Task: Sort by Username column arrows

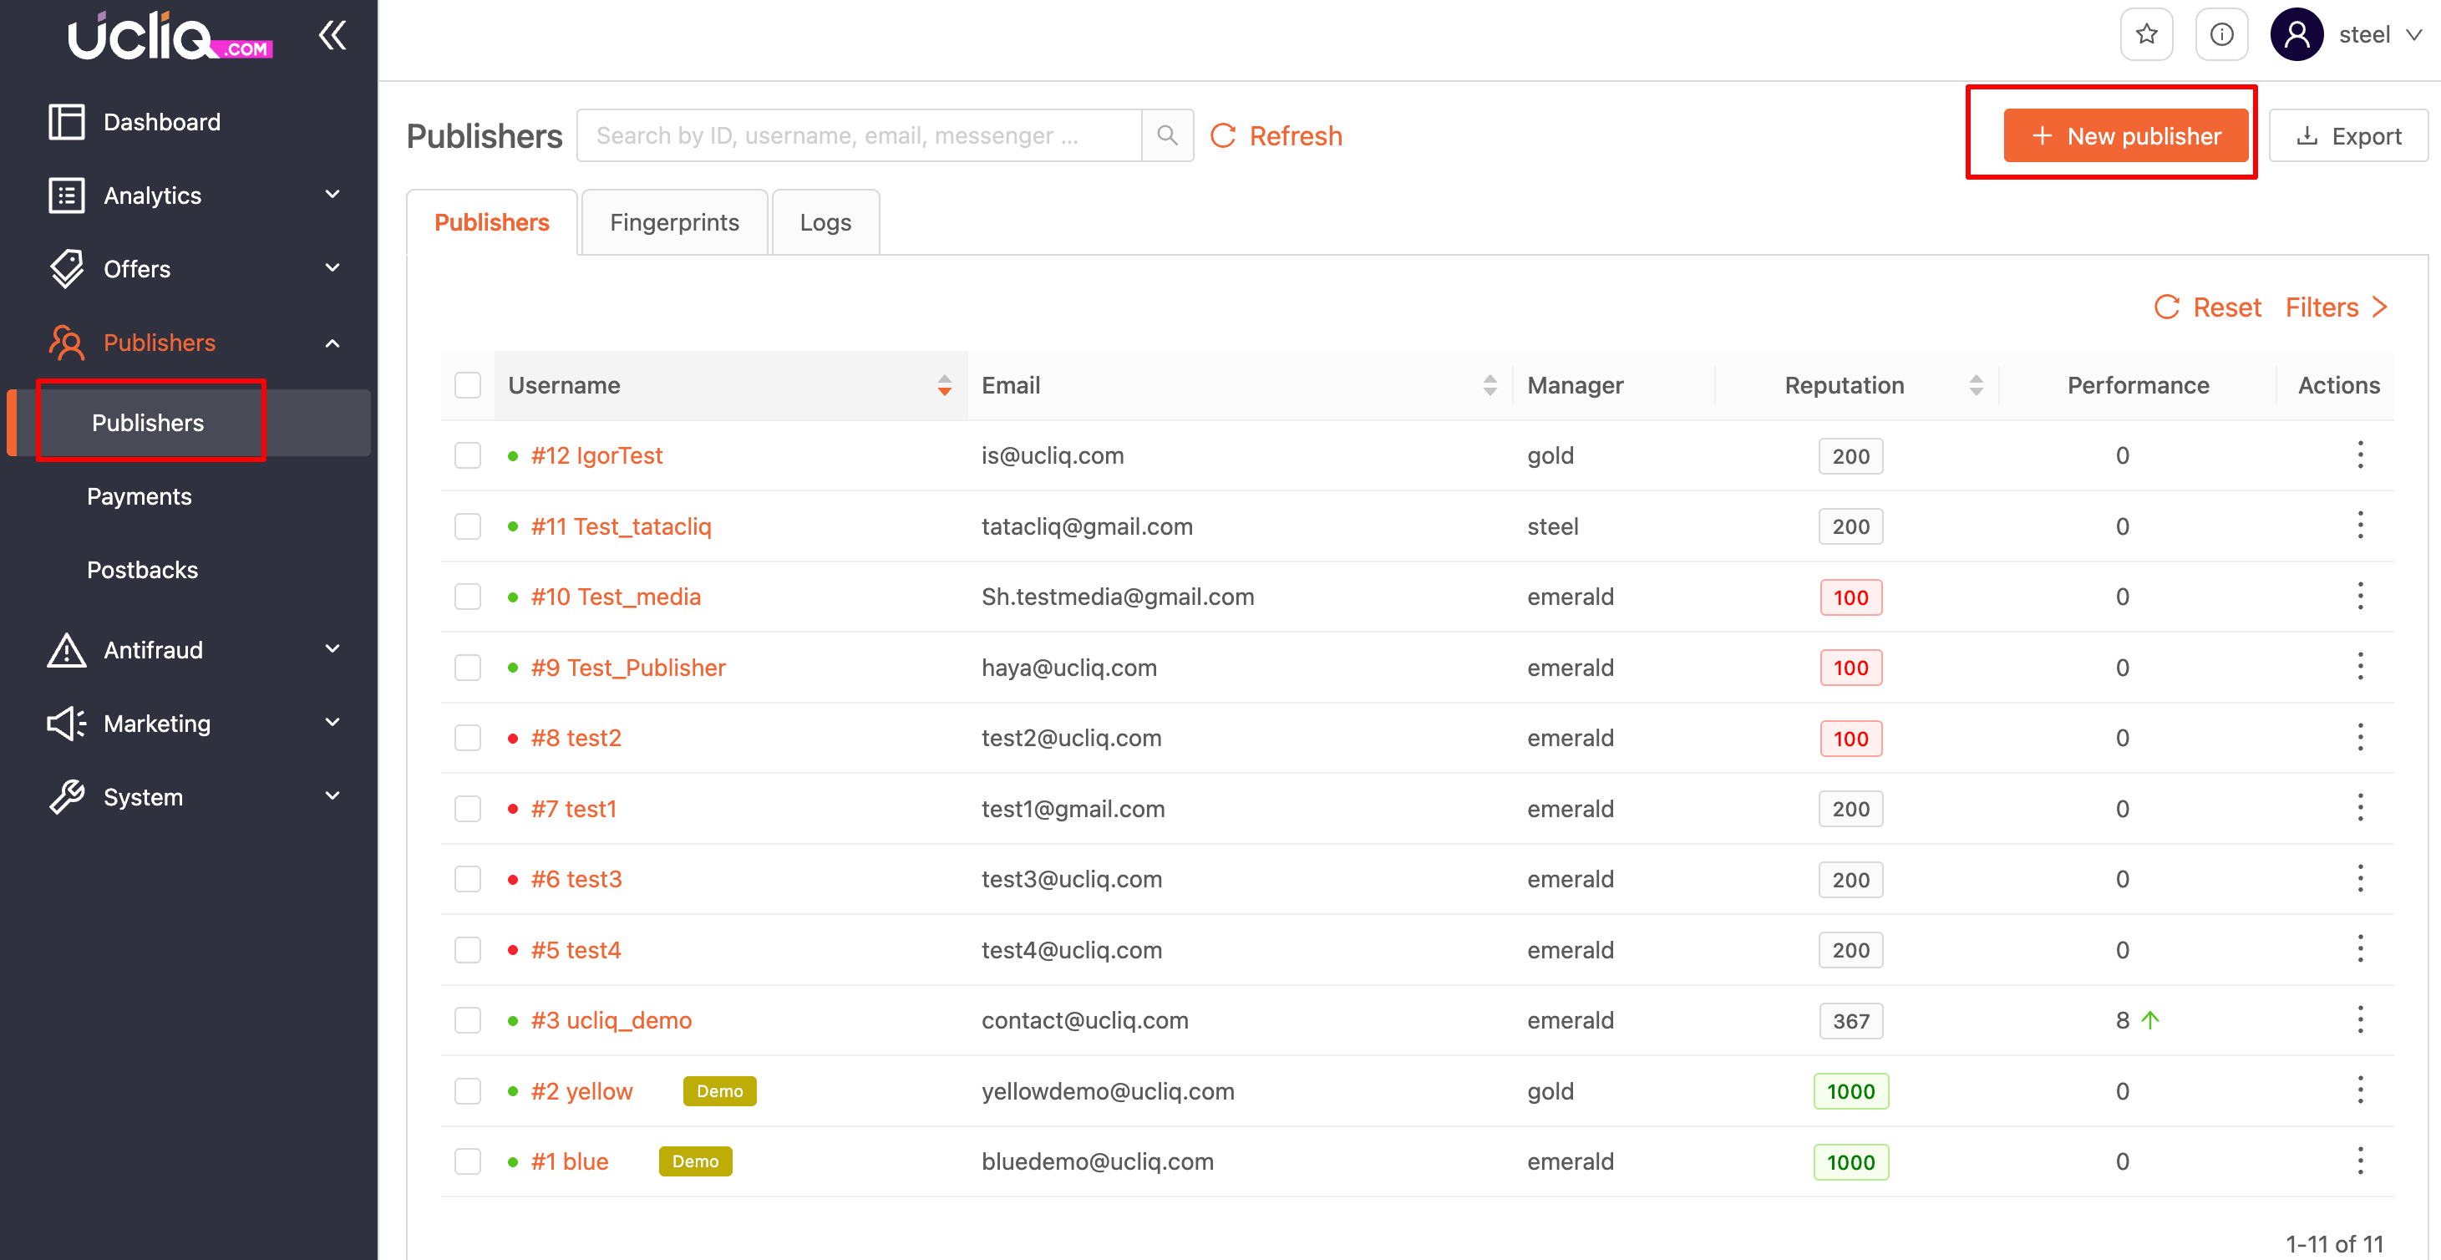Action: (x=944, y=385)
